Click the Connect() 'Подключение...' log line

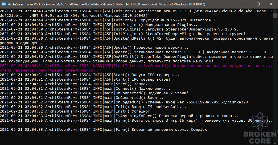click(85, 89)
